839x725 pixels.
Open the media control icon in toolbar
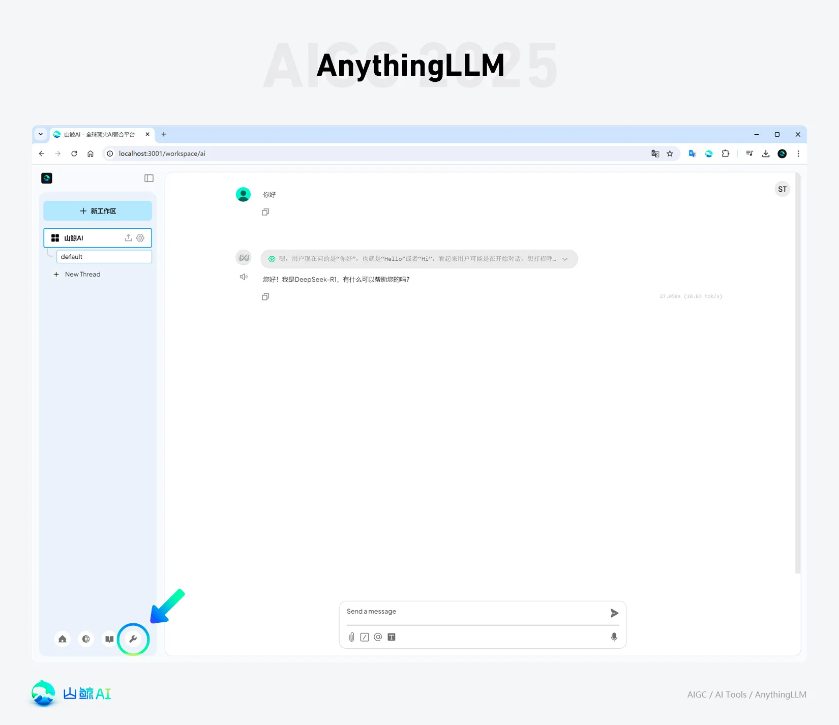[x=750, y=154]
